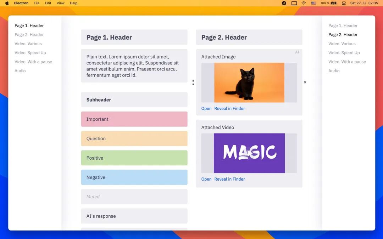Open the US flag input source menu

tap(313, 3)
